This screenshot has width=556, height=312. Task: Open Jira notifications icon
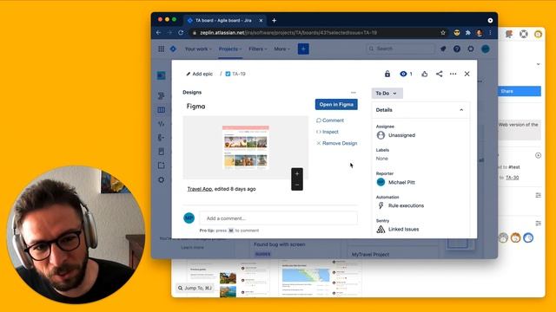(443, 49)
